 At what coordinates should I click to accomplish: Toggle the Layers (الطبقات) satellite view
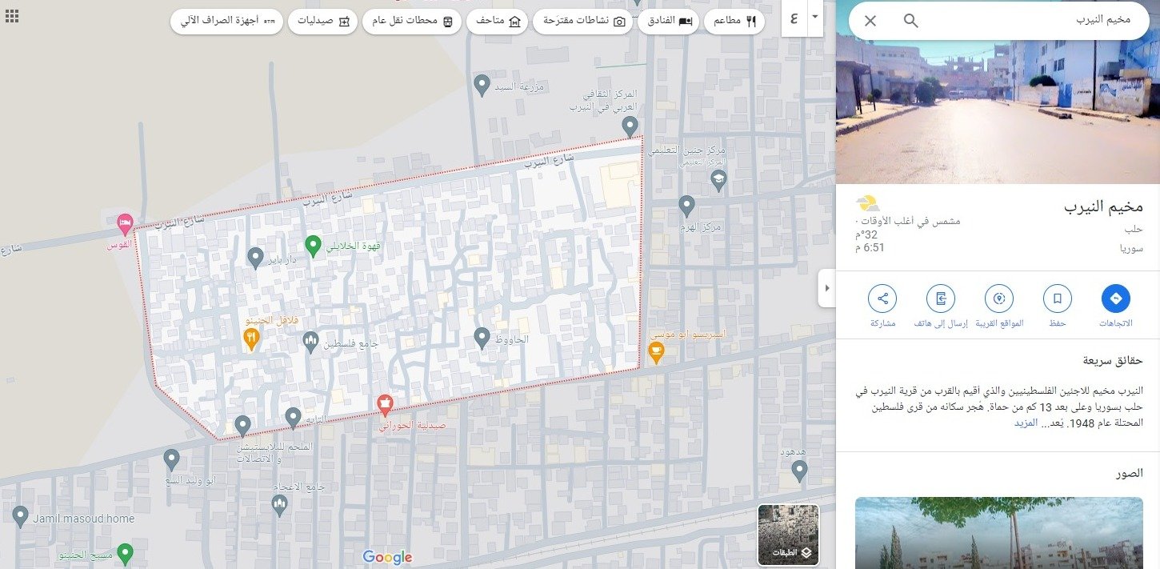point(788,534)
